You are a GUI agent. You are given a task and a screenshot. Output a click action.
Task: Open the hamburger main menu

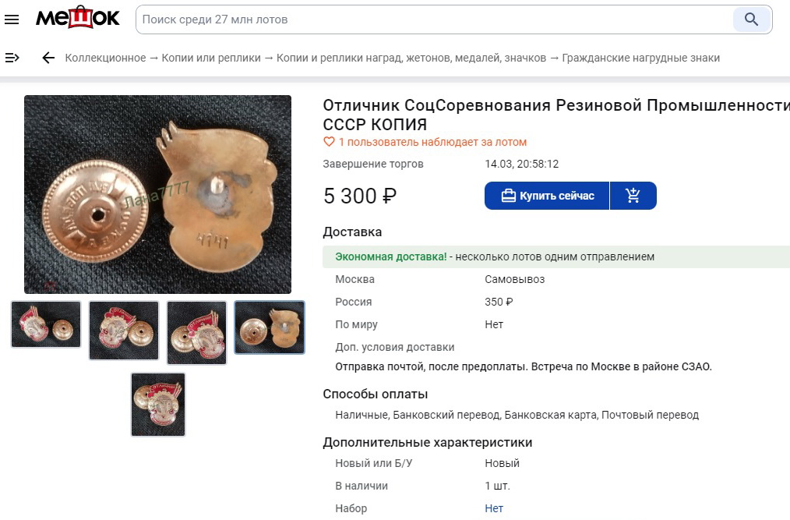pyautogui.click(x=12, y=19)
